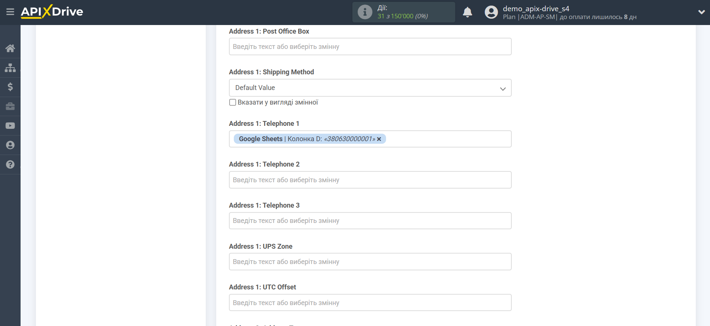Open connections sitemap icon in sidebar

coord(10,68)
